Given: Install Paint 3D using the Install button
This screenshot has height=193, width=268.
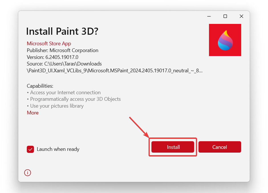Looking at the screenshot, I should 173,147.
